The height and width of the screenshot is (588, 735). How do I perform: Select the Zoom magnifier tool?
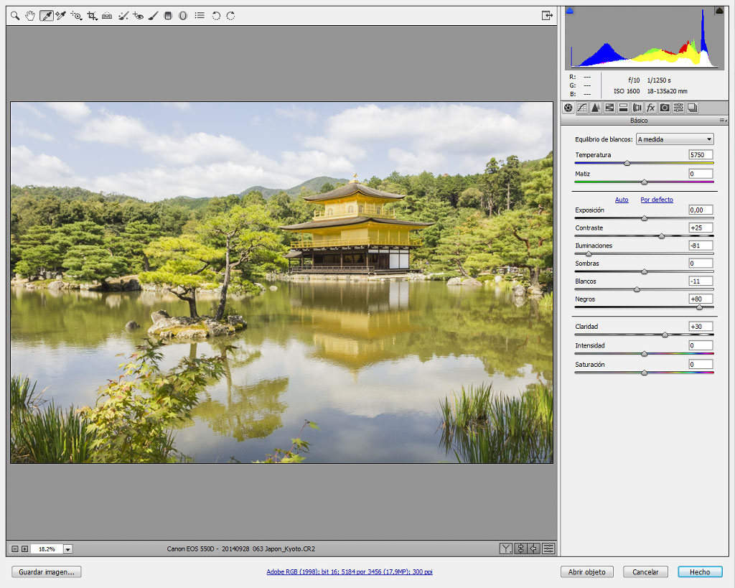click(x=15, y=16)
